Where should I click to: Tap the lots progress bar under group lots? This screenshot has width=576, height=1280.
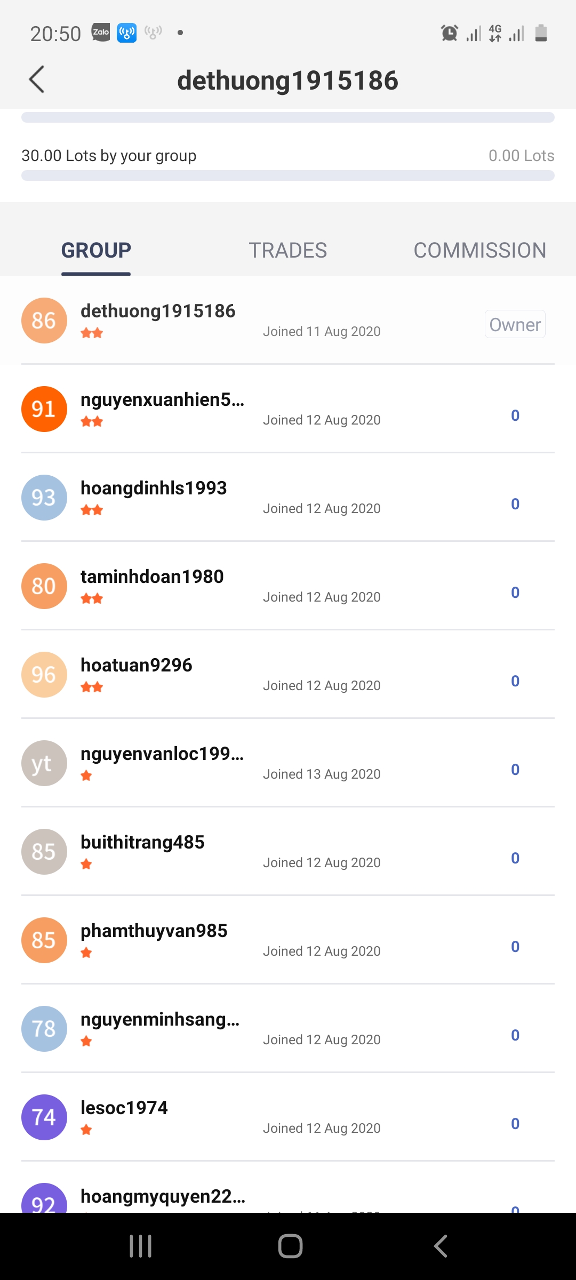(288, 175)
